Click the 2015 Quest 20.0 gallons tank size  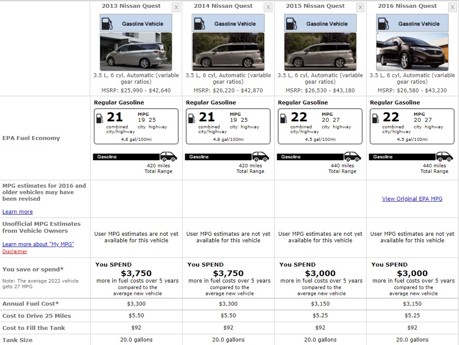pyautogui.click(x=320, y=340)
